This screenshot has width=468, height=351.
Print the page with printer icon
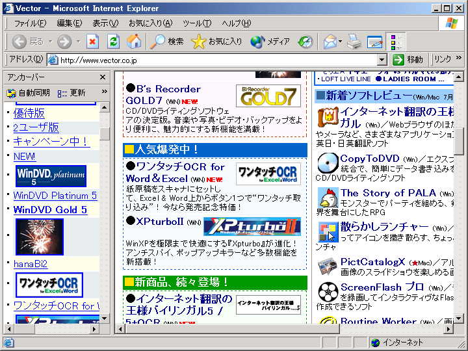354,42
